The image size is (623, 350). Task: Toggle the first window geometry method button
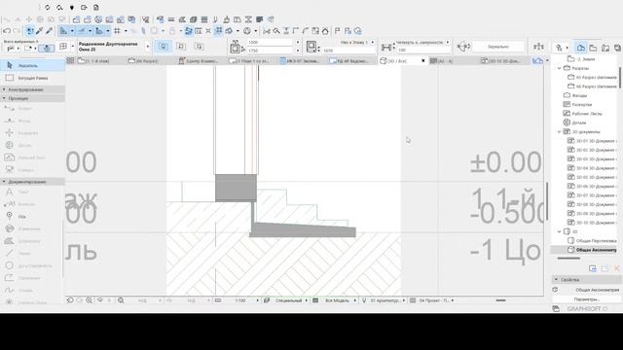[164, 47]
